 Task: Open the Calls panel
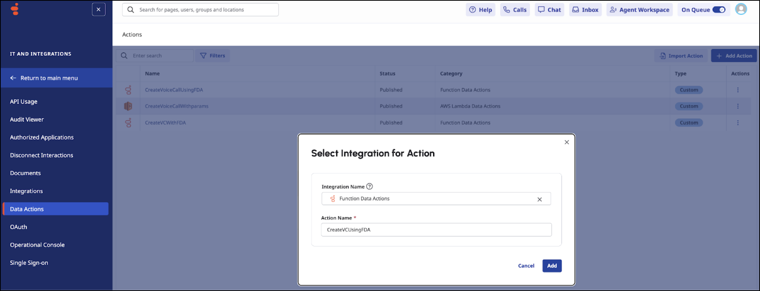515,10
